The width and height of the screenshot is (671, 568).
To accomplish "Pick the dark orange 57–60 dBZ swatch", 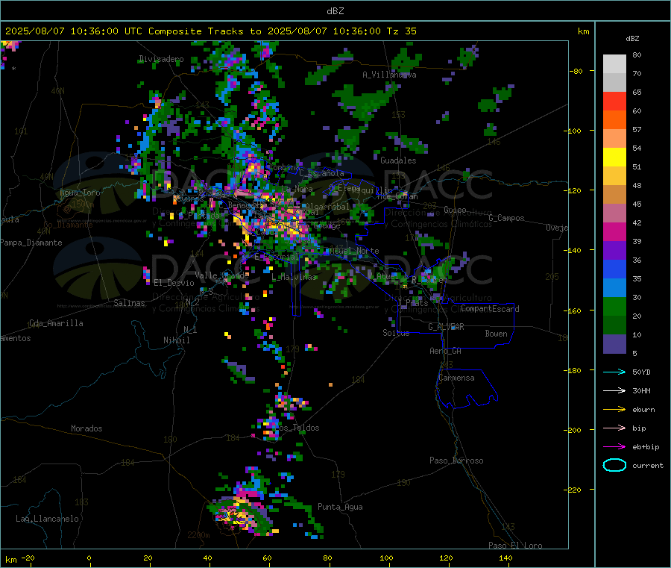I will pyautogui.click(x=614, y=120).
